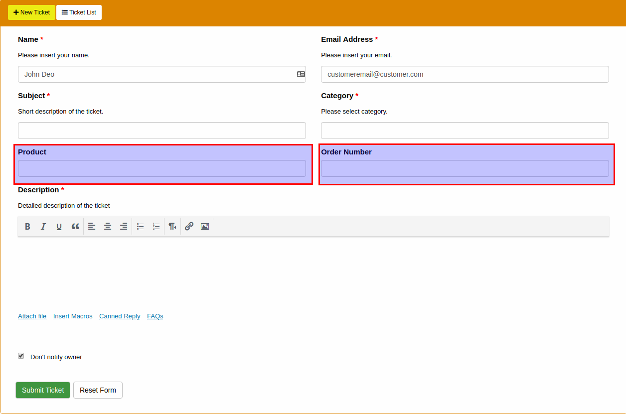The height and width of the screenshot is (414, 626).
Task: Select the underline formatting icon
Action: pos(59,226)
